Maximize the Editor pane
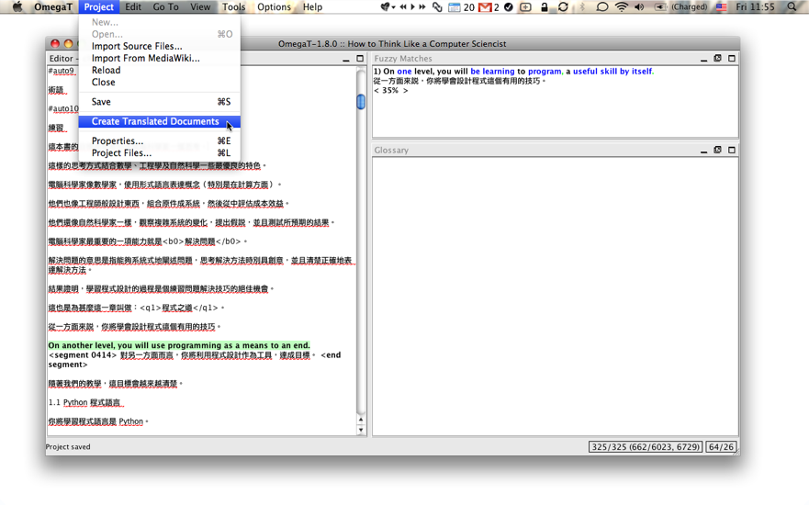 click(360, 59)
